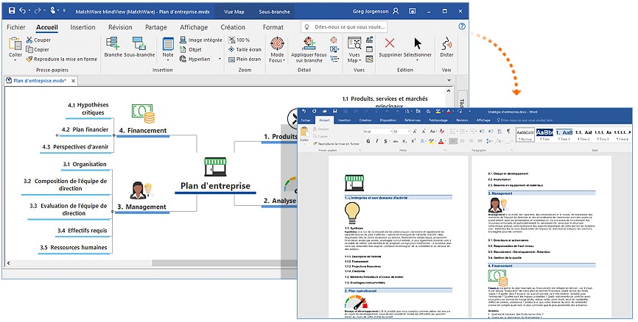Image resolution: width=638 pixels, height=322 pixels.
Task: Close the Plan d'entreprise.mvdx document tab
Action: tap(73, 81)
